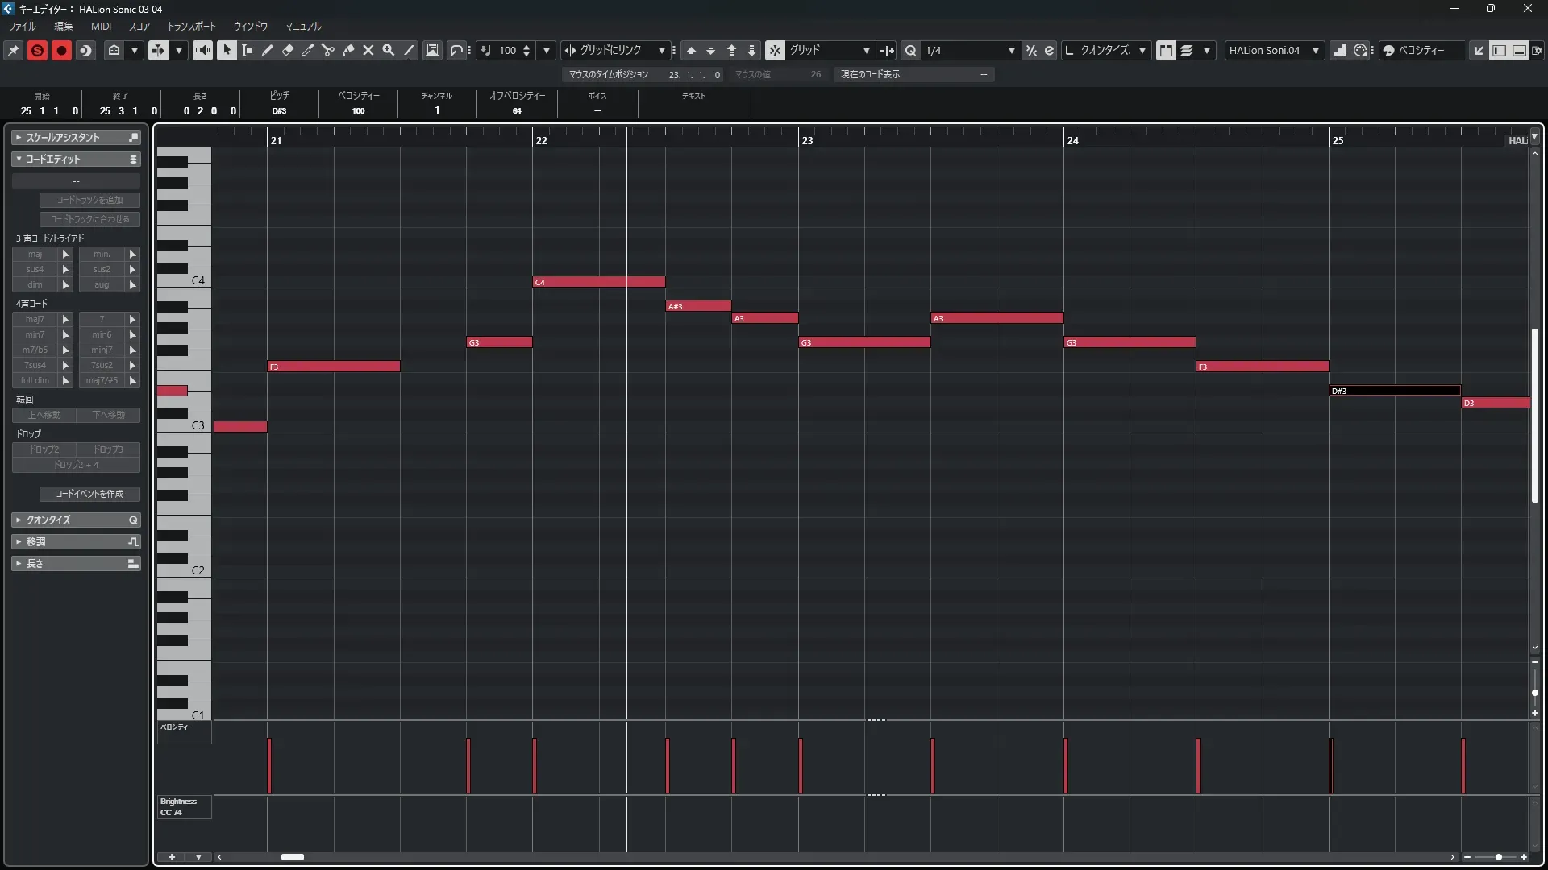This screenshot has height=870, width=1548.
Task: Select the Mute X tool
Action: 368,50
